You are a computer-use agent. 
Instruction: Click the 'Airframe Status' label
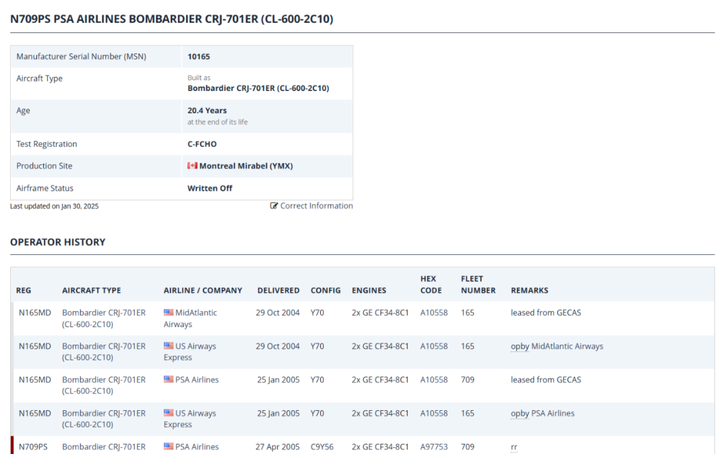pos(45,188)
